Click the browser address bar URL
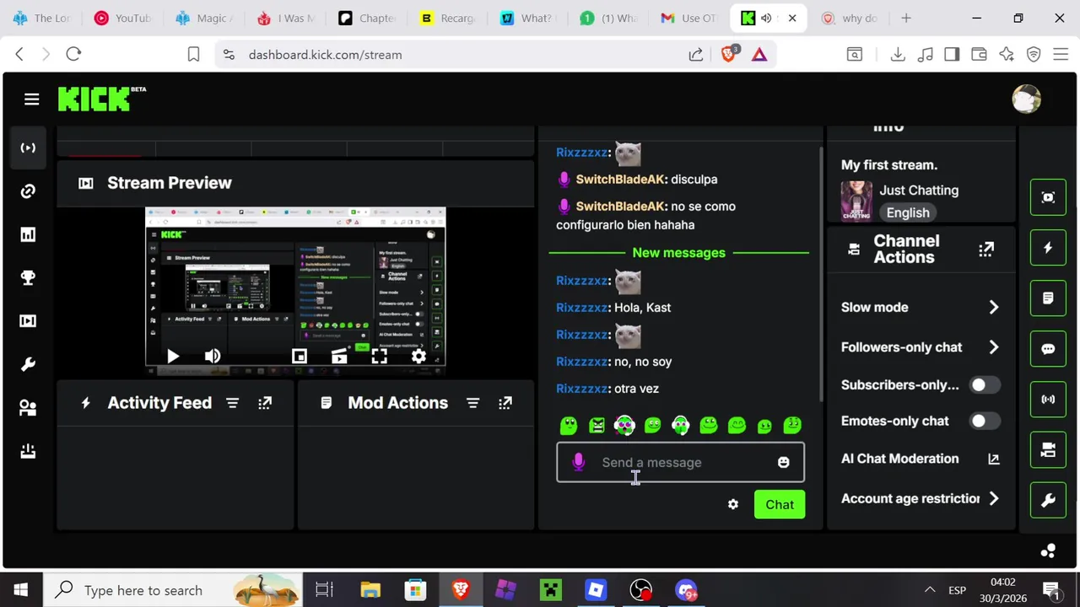Screen dimensions: 1080x607 [325, 55]
